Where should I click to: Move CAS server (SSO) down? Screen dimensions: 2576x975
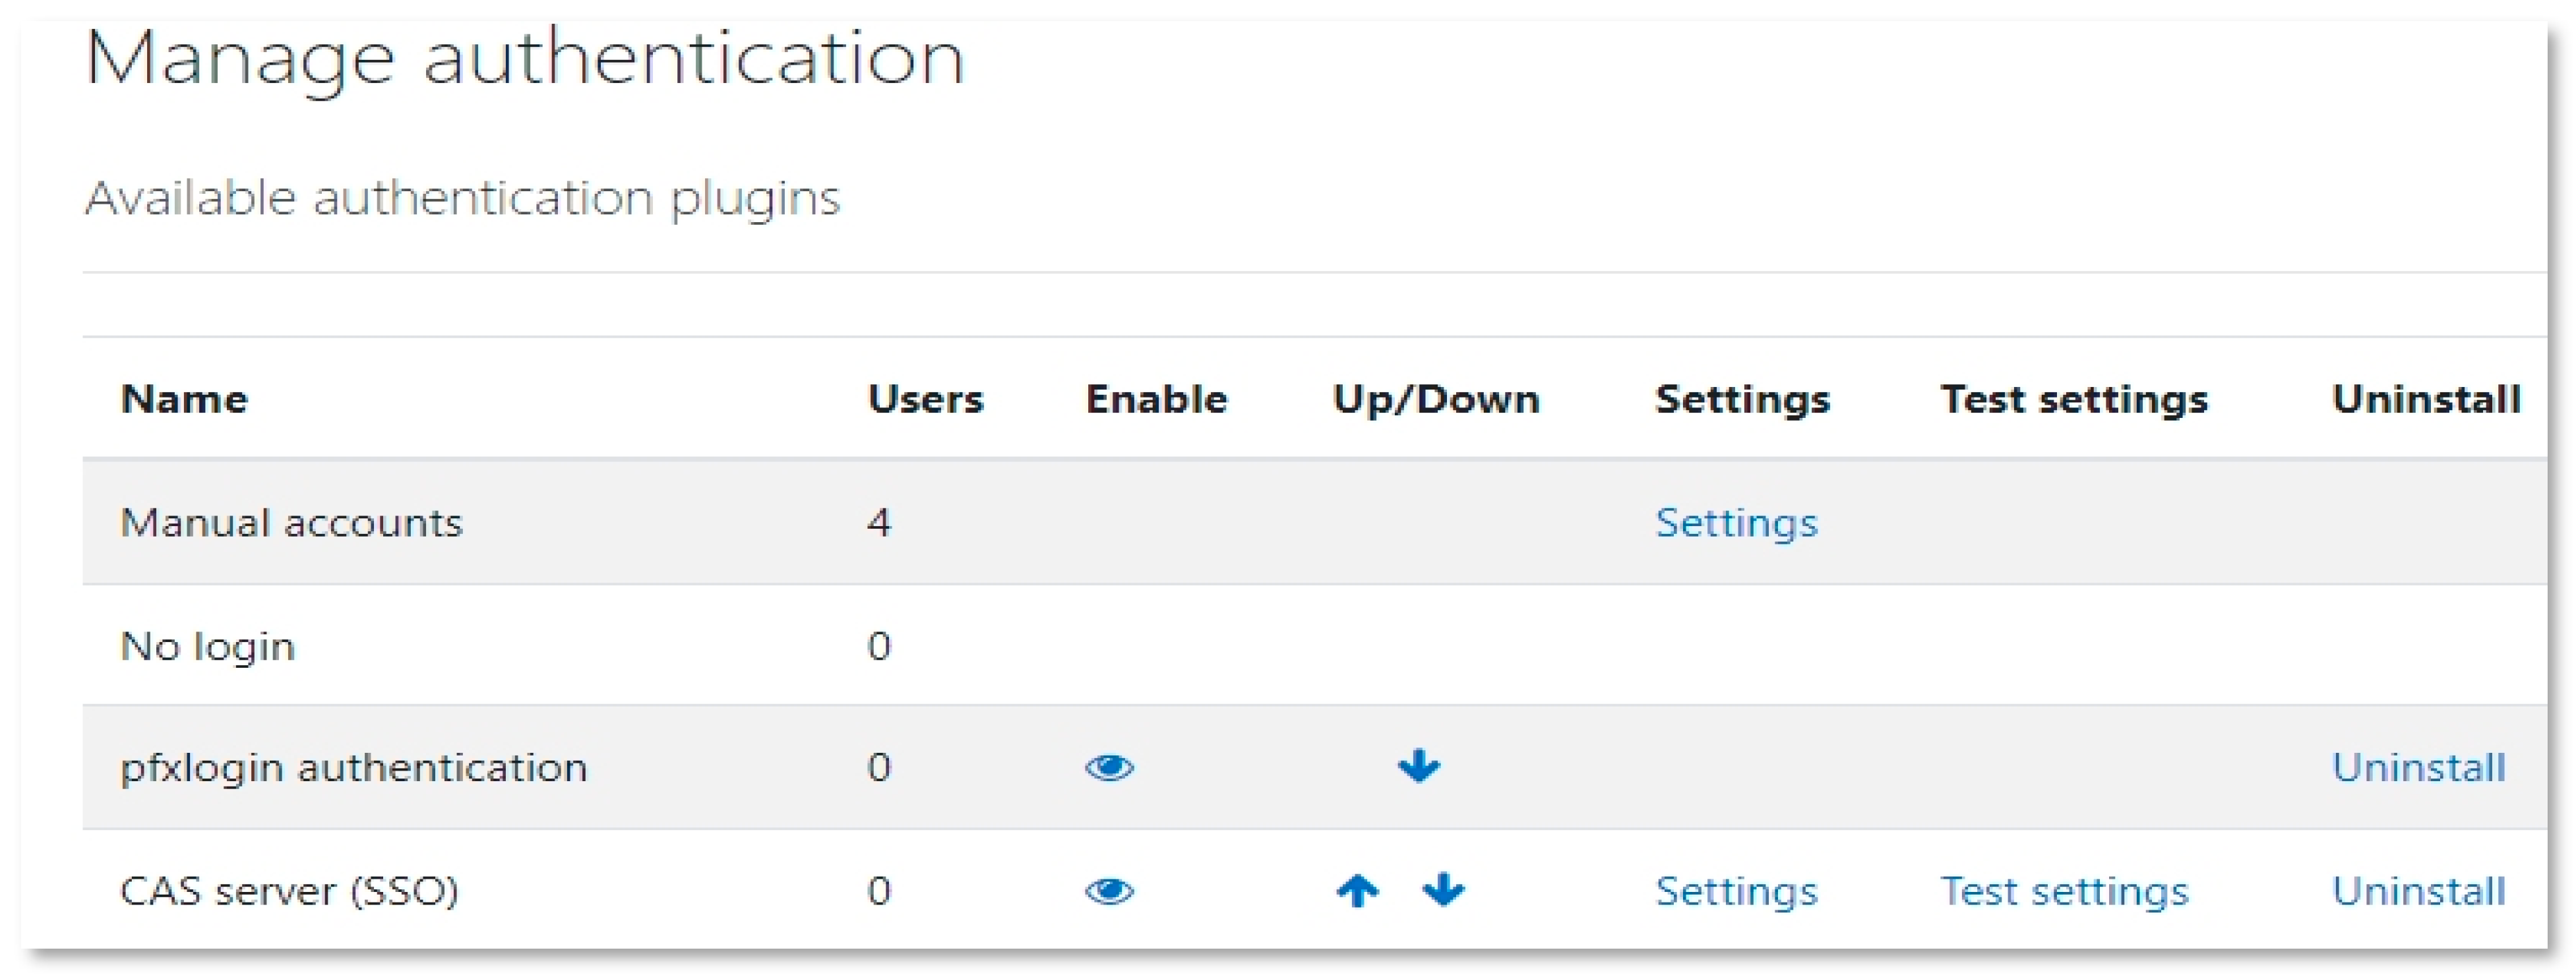point(1443,890)
